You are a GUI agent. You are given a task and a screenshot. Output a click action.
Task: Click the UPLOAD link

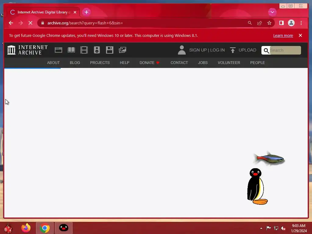point(247,50)
